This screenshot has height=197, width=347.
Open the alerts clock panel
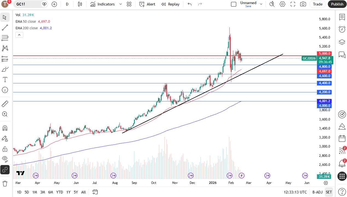(342, 29)
